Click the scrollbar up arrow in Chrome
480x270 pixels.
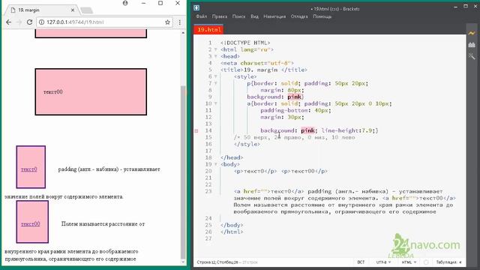coord(183,32)
